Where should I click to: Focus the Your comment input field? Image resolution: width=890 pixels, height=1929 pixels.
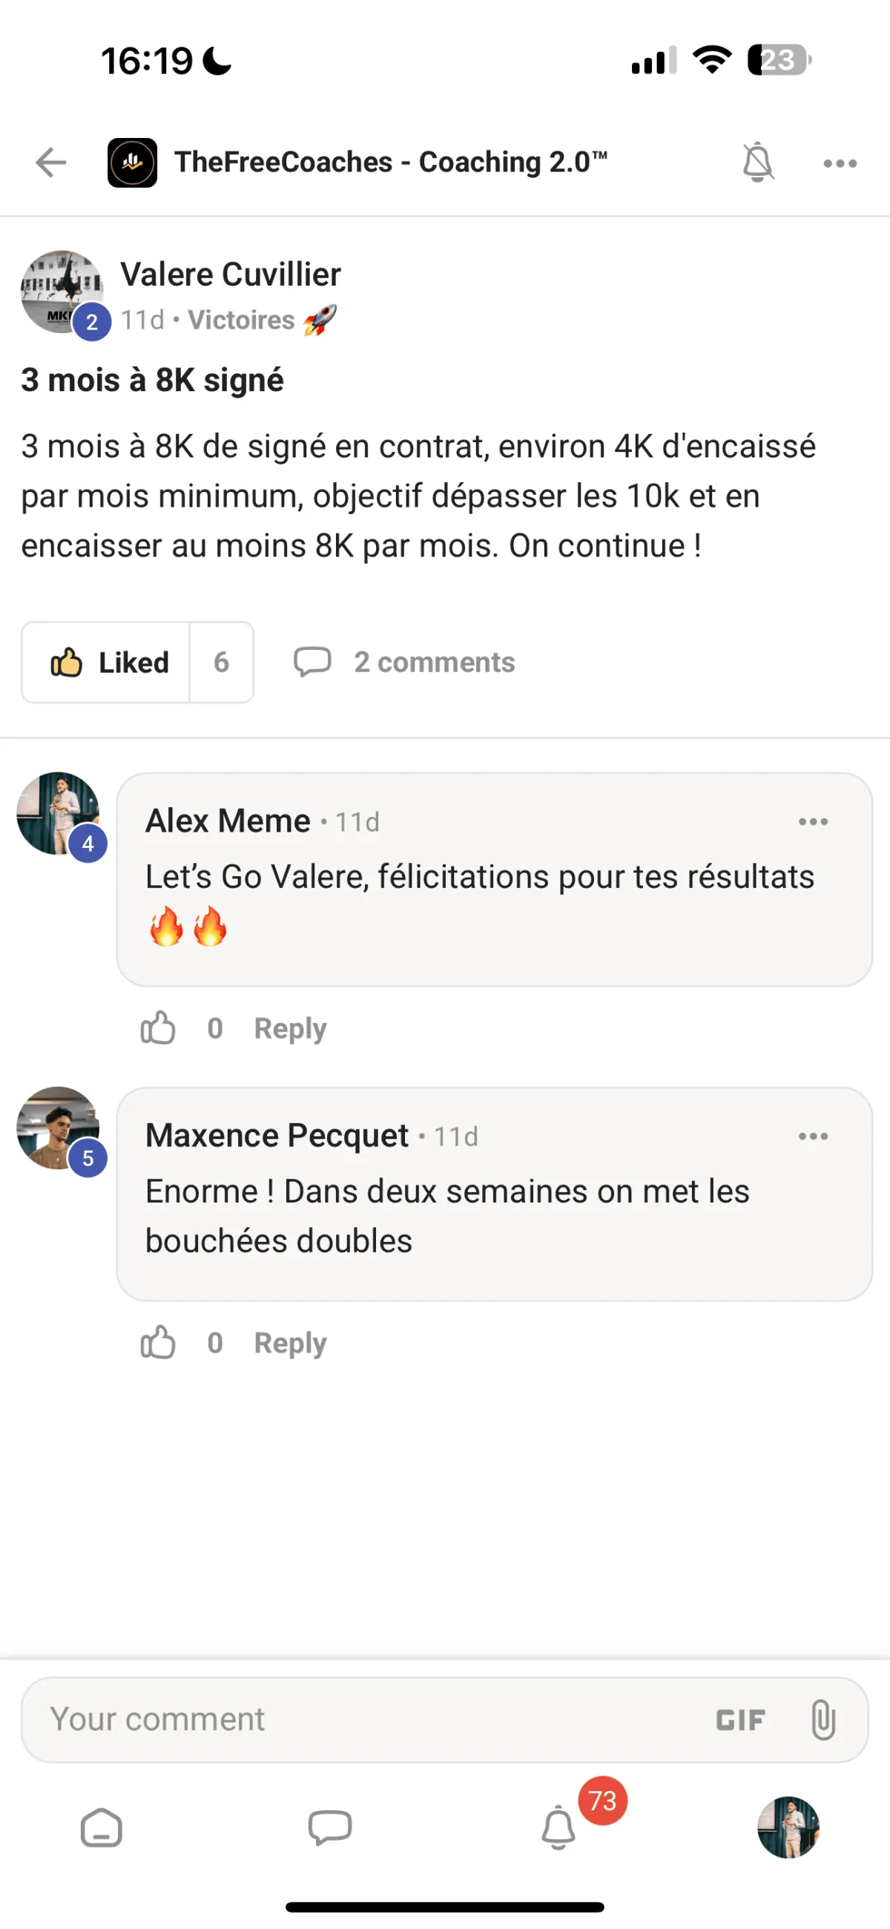point(359,1719)
